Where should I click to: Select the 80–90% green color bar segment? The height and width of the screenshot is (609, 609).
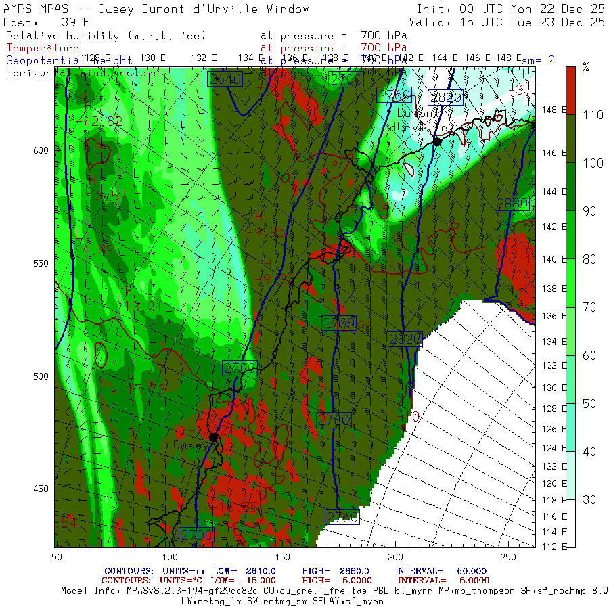click(x=570, y=235)
